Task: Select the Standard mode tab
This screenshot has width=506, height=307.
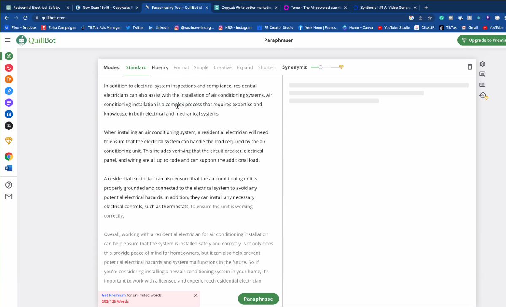Action: [136, 67]
